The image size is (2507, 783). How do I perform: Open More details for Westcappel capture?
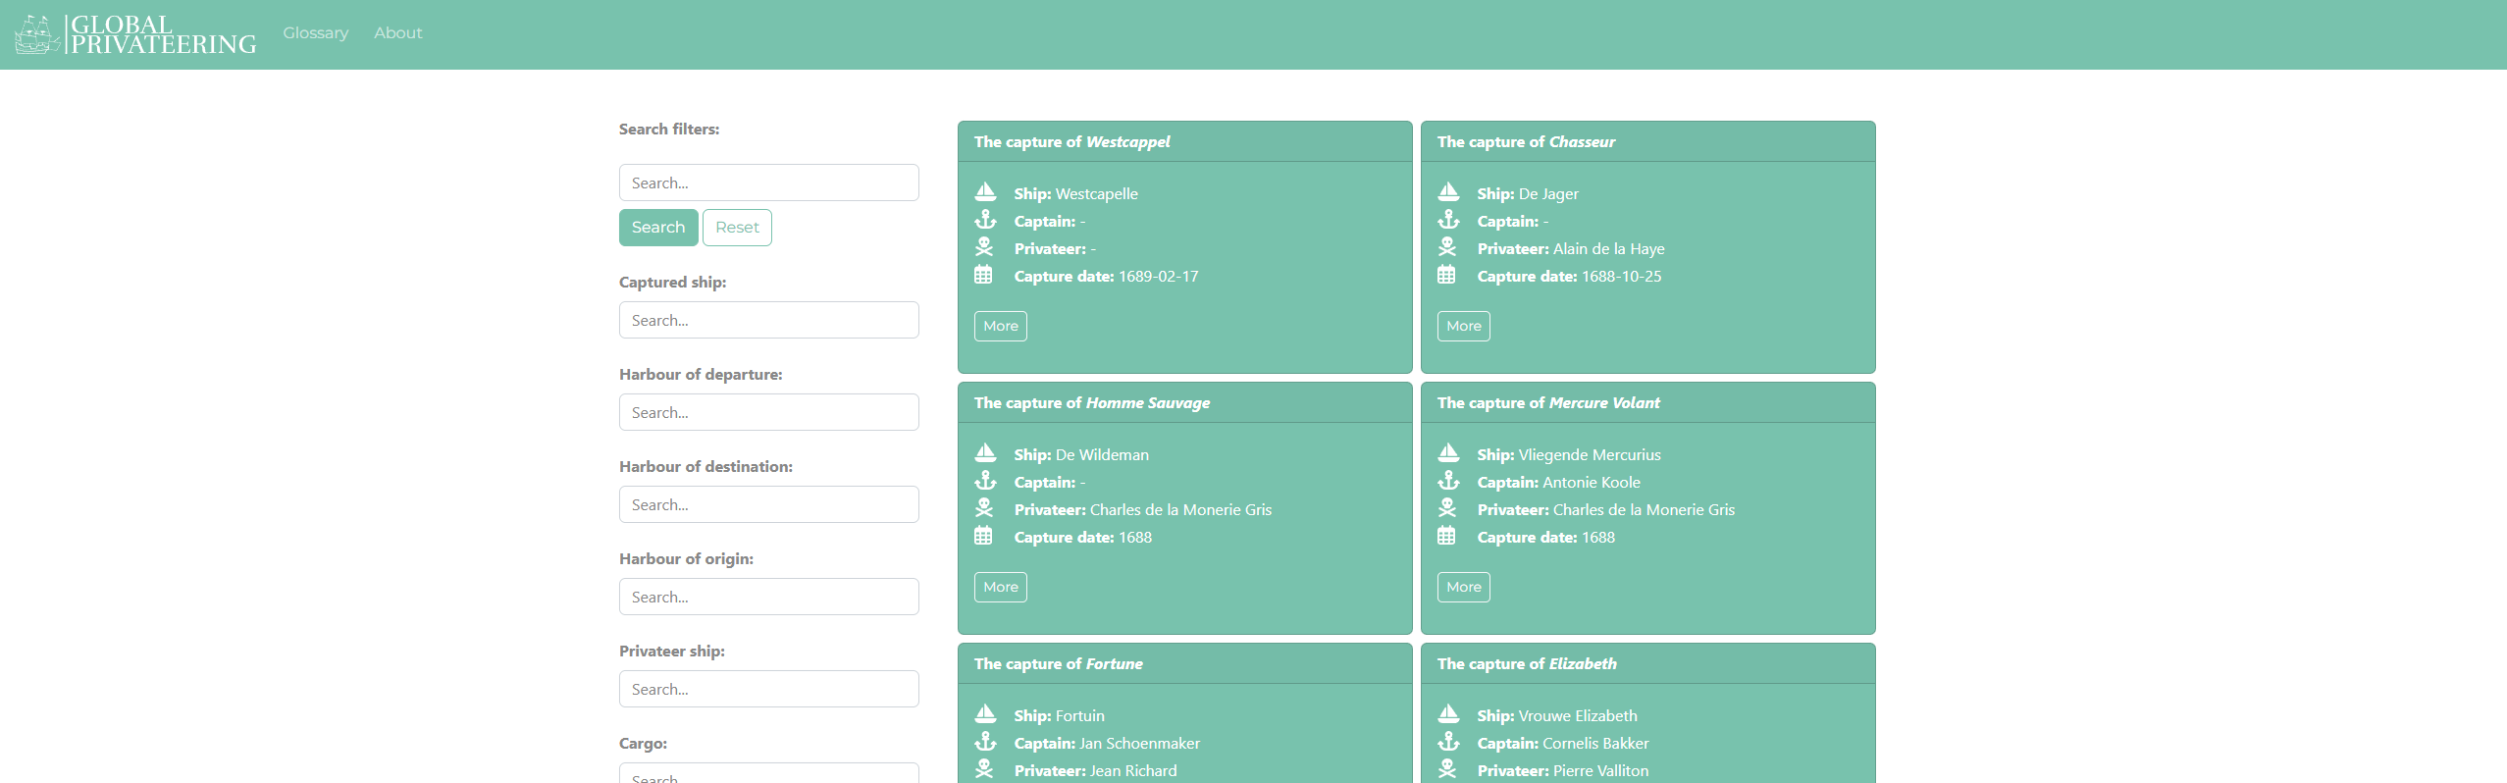(x=1000, y=327)
